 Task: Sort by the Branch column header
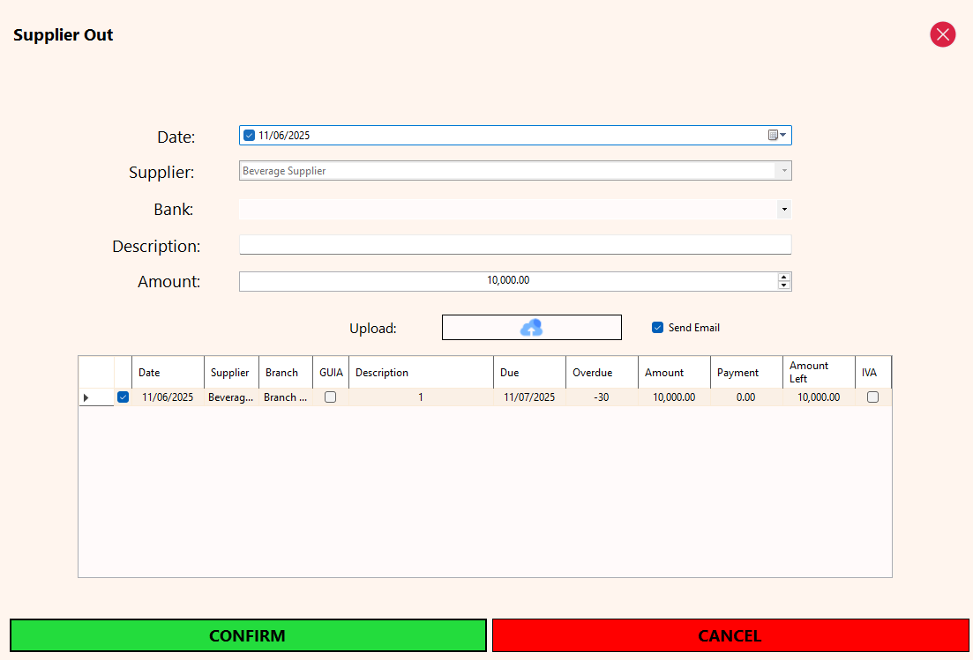[x=286, y=373]
